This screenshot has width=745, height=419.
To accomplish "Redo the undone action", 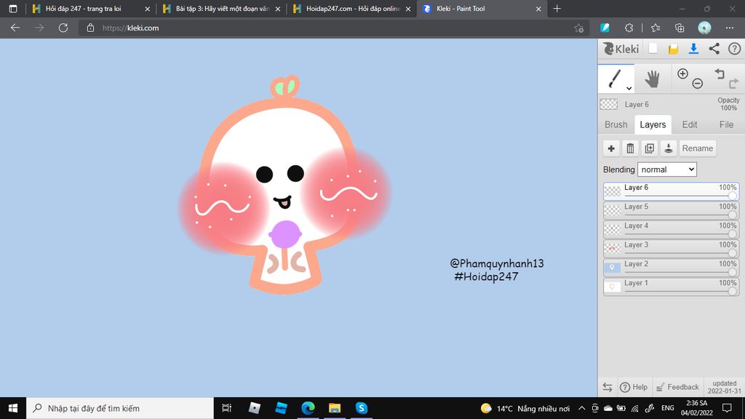I will pyautogui.click(x=733, y=84).
